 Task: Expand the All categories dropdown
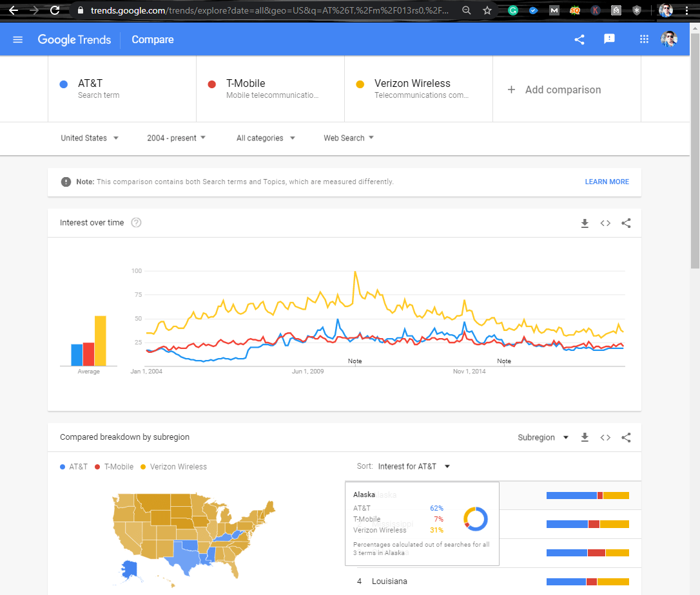[266, 138]
